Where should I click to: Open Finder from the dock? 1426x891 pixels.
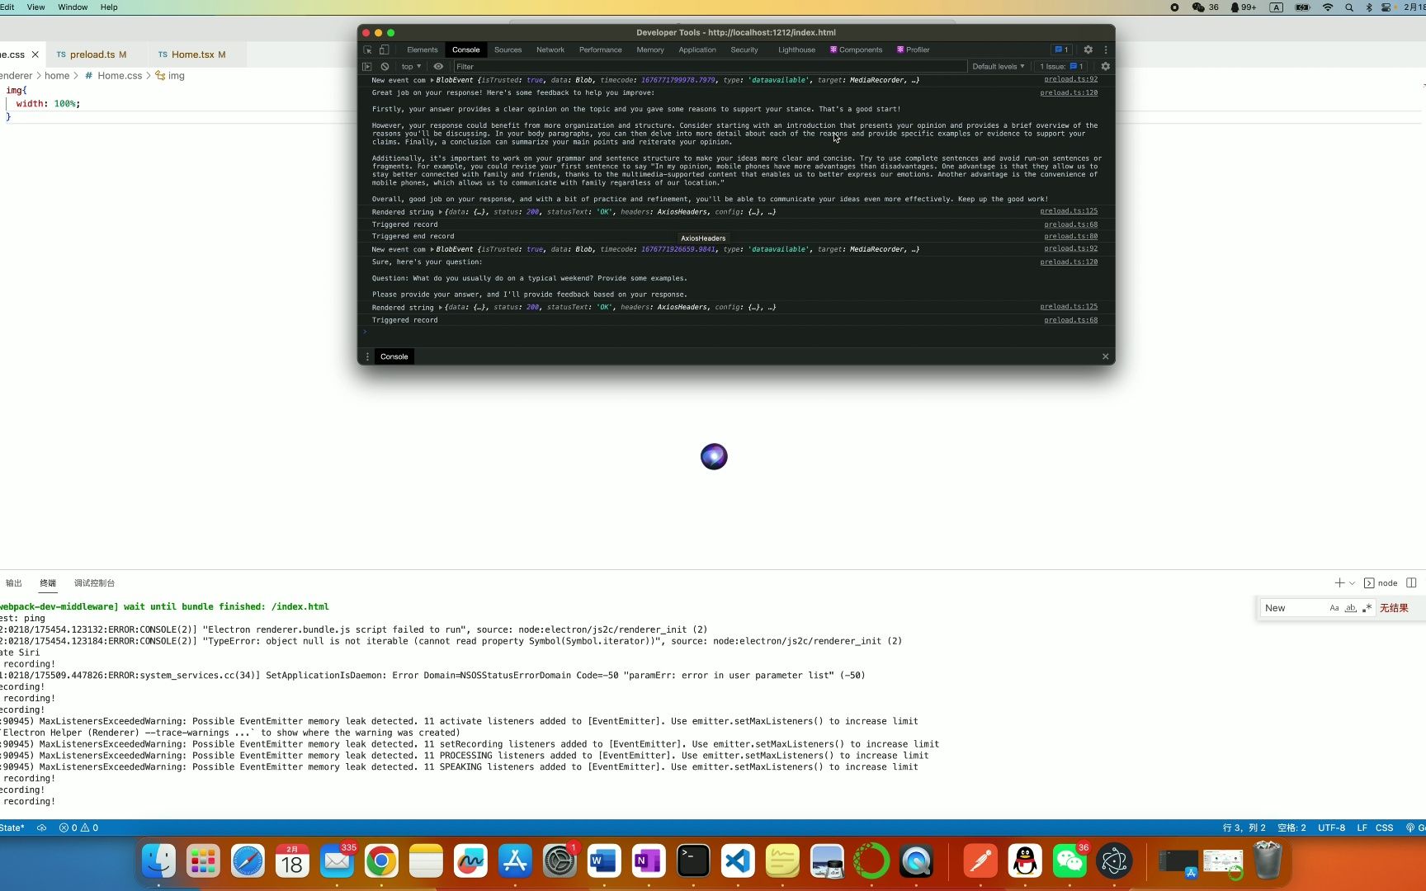click(x=158, y=861)
